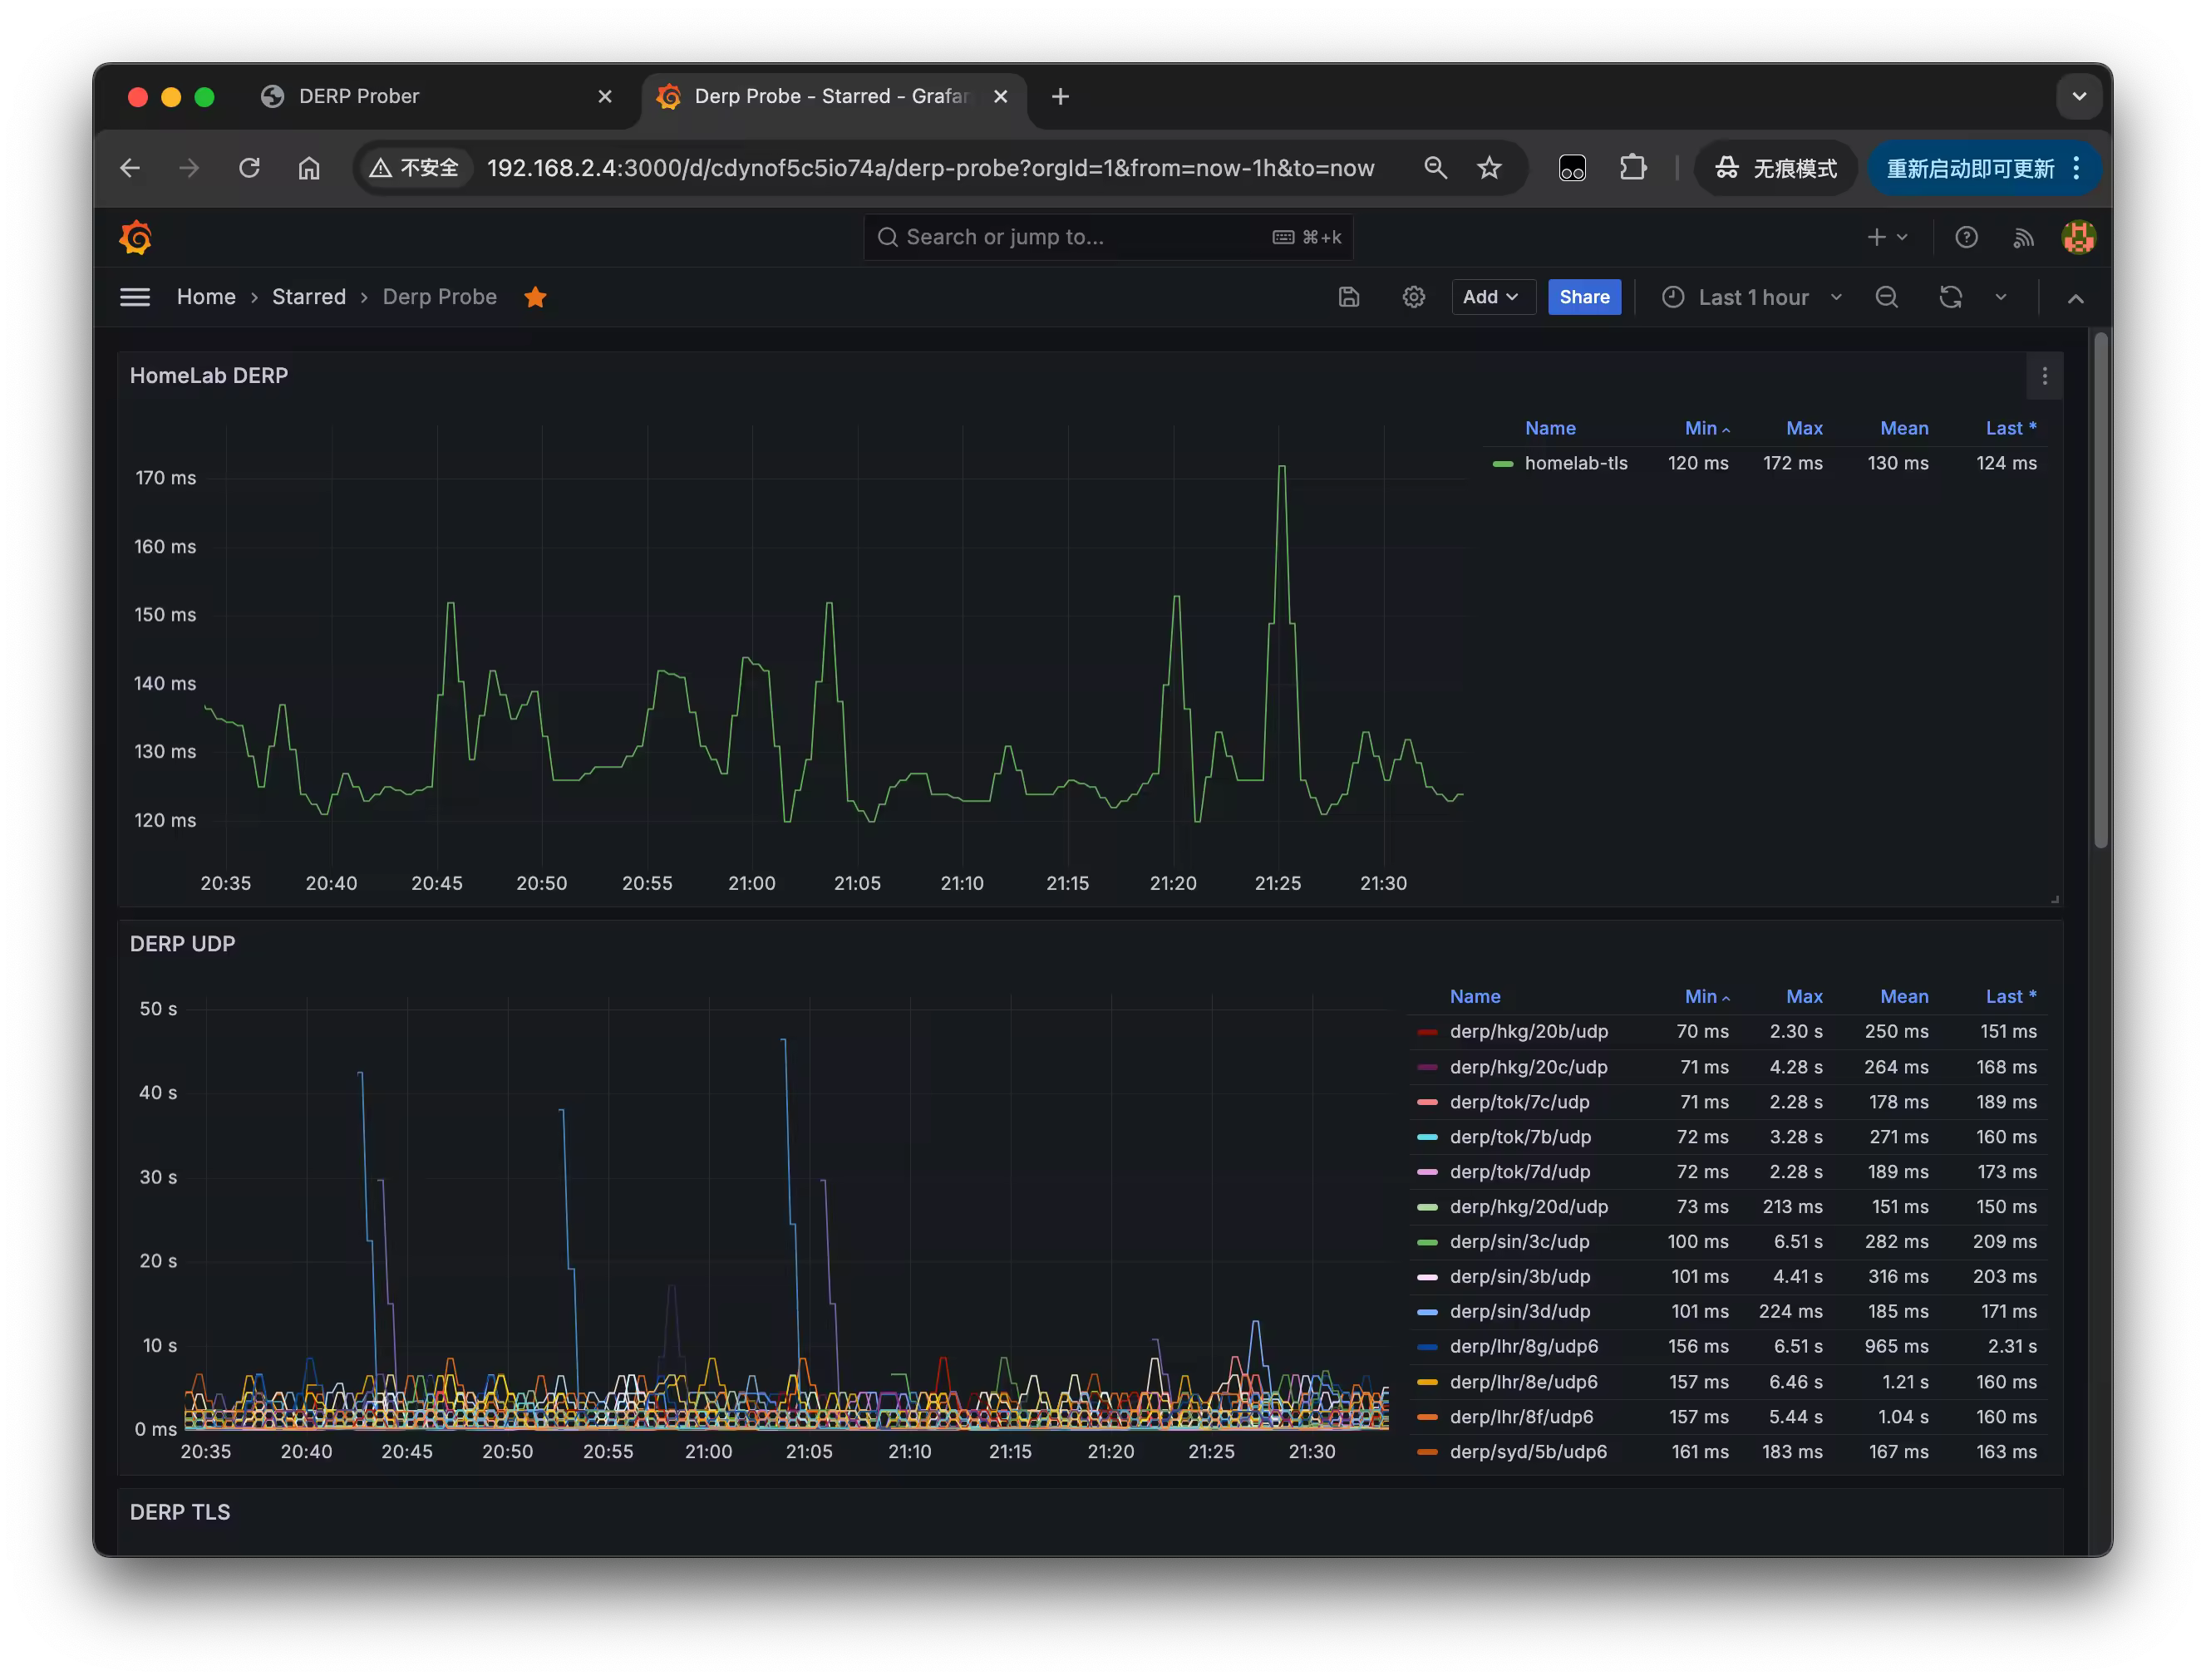Refresh the dashboard
This screenshot has height=1680, width=2206.
[x=1950, y=297]
